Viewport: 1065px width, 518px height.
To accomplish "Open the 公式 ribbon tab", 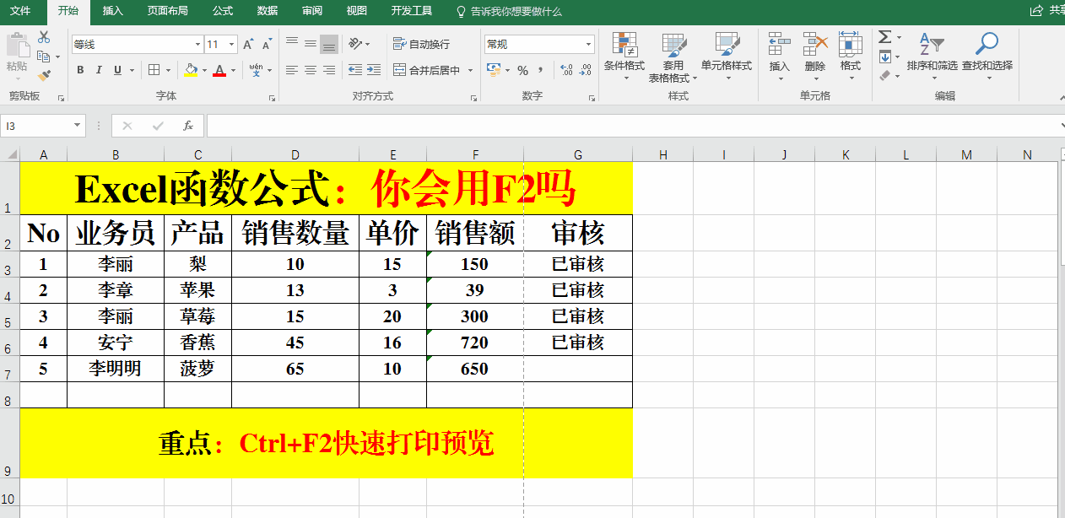I will pos(223,11).
